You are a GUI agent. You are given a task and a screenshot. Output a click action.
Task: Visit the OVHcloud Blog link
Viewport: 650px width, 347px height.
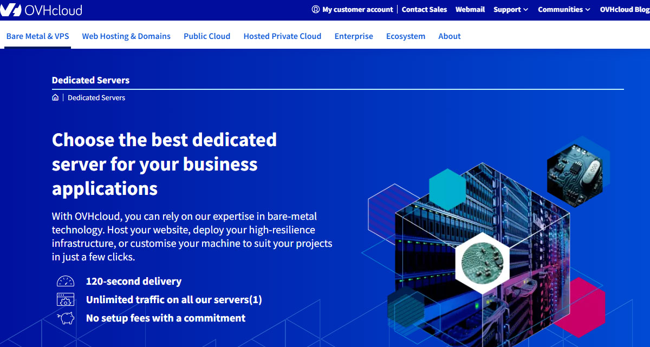click(625, 9)
